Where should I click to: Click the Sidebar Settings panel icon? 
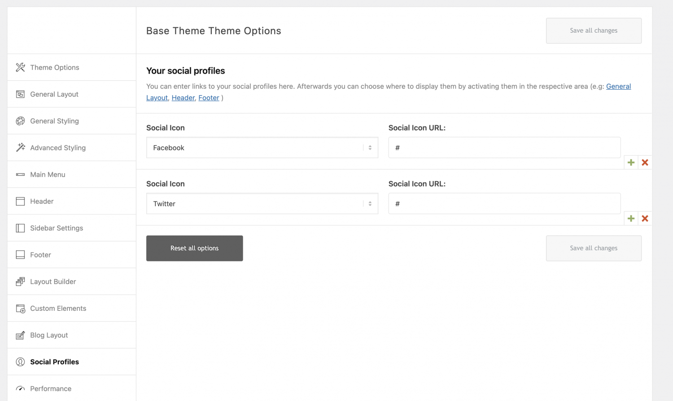(x=20, y=228)
